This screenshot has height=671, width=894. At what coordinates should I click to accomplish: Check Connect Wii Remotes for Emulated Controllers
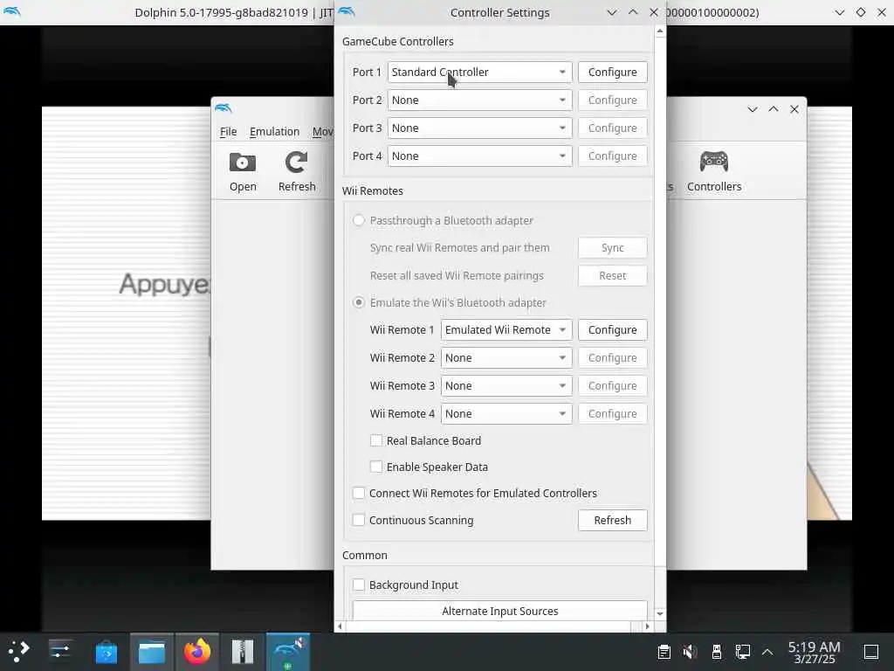(359, 493)
